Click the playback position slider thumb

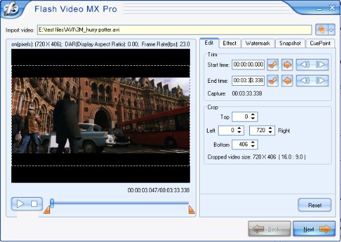pos(52,203)
